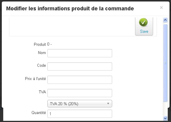Focus the Prix à l'unité field
Screen dimensions: 171x122
[80, 80]
